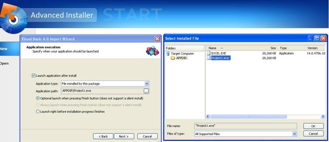Click Next in the Import Wizard

[124, 136]
